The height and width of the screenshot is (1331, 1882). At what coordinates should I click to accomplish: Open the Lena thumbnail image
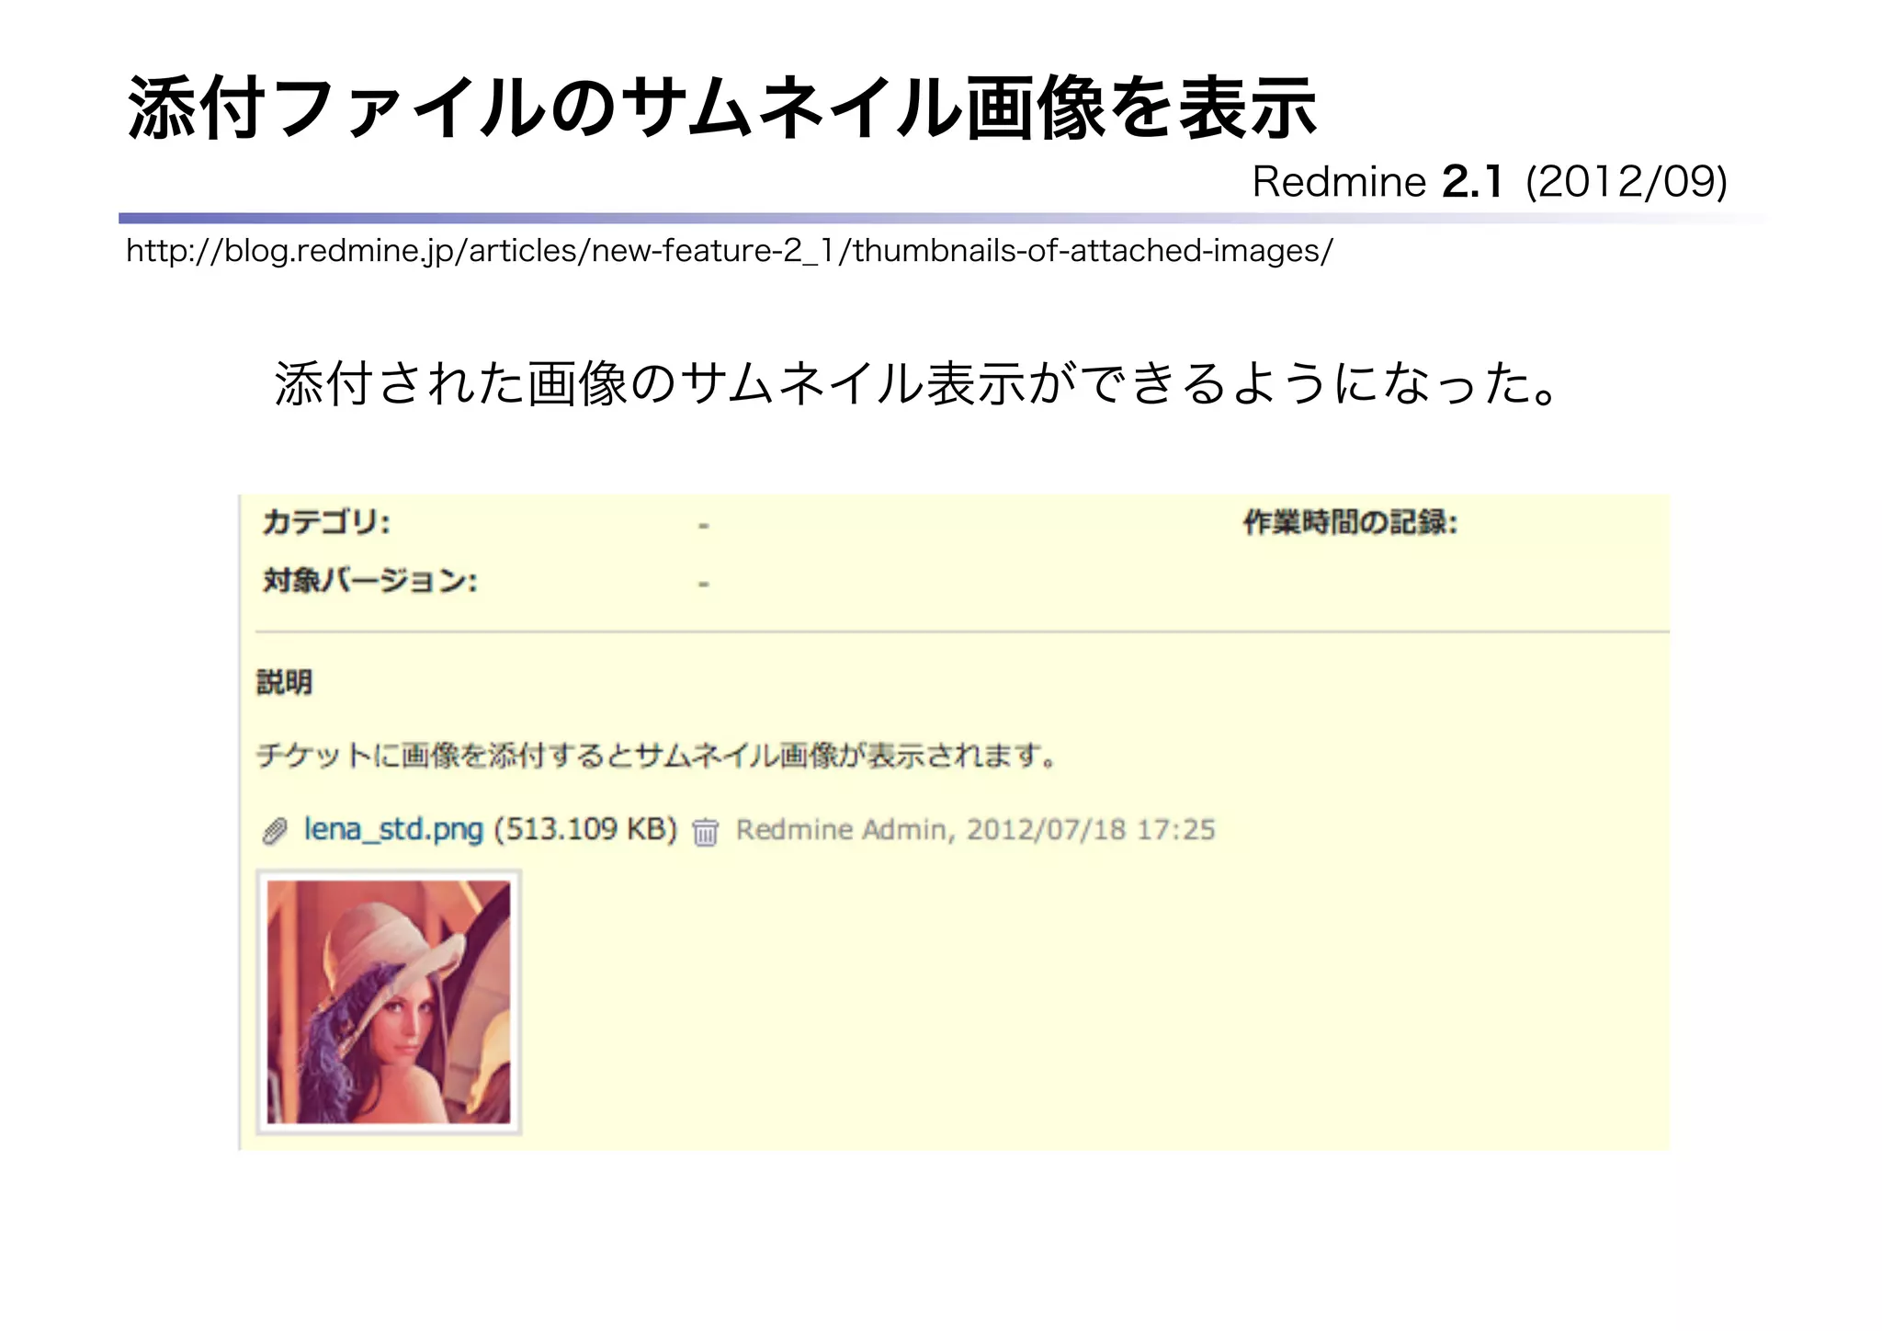(x=389, y=1002)
